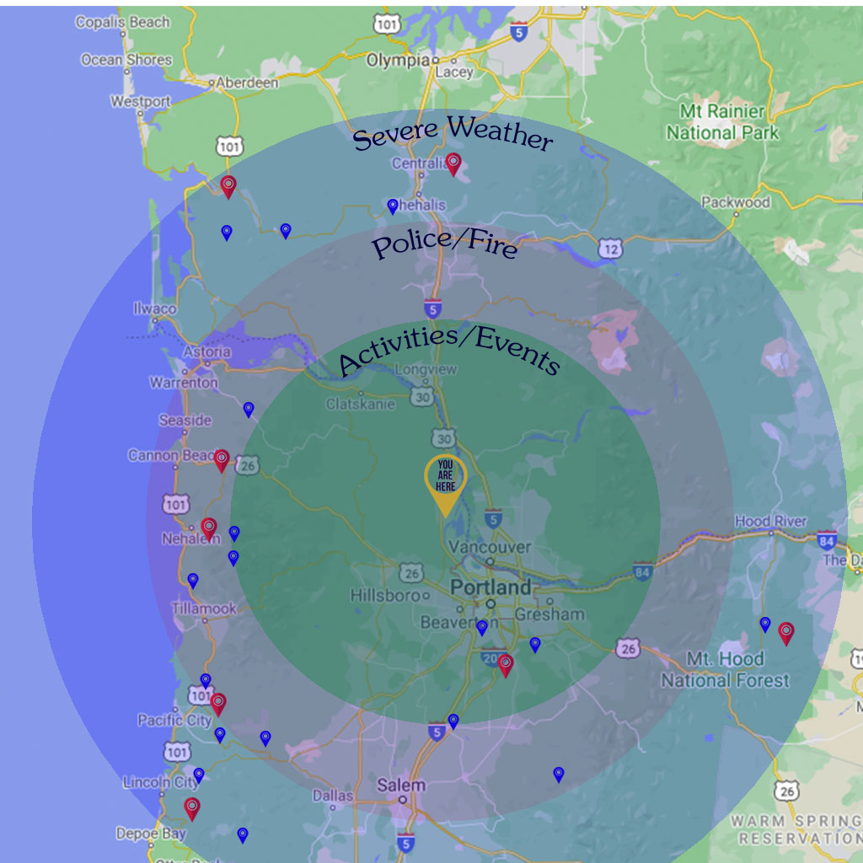Select the Hillsboro label

(386, 595)
